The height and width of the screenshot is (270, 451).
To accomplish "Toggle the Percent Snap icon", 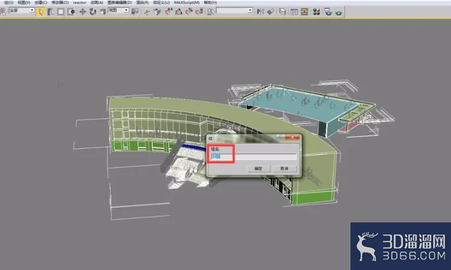I will (189, 12).
